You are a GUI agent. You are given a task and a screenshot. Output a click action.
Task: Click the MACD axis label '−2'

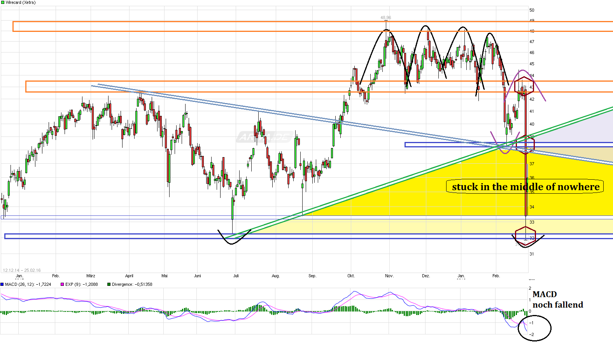[x=531, y=334]
